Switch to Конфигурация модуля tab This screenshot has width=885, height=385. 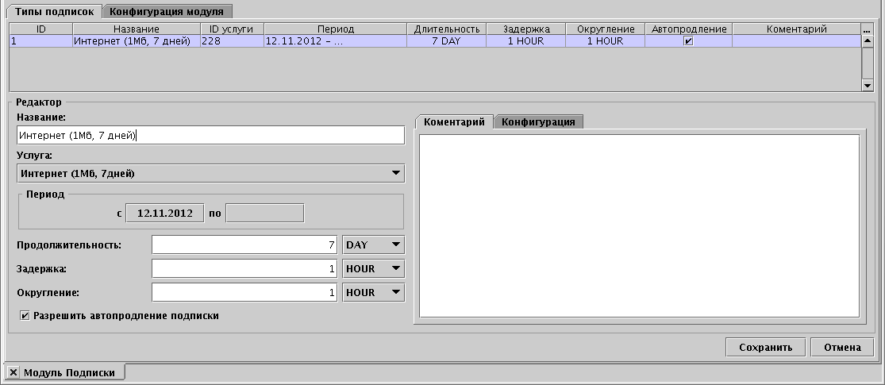(167, 11)
